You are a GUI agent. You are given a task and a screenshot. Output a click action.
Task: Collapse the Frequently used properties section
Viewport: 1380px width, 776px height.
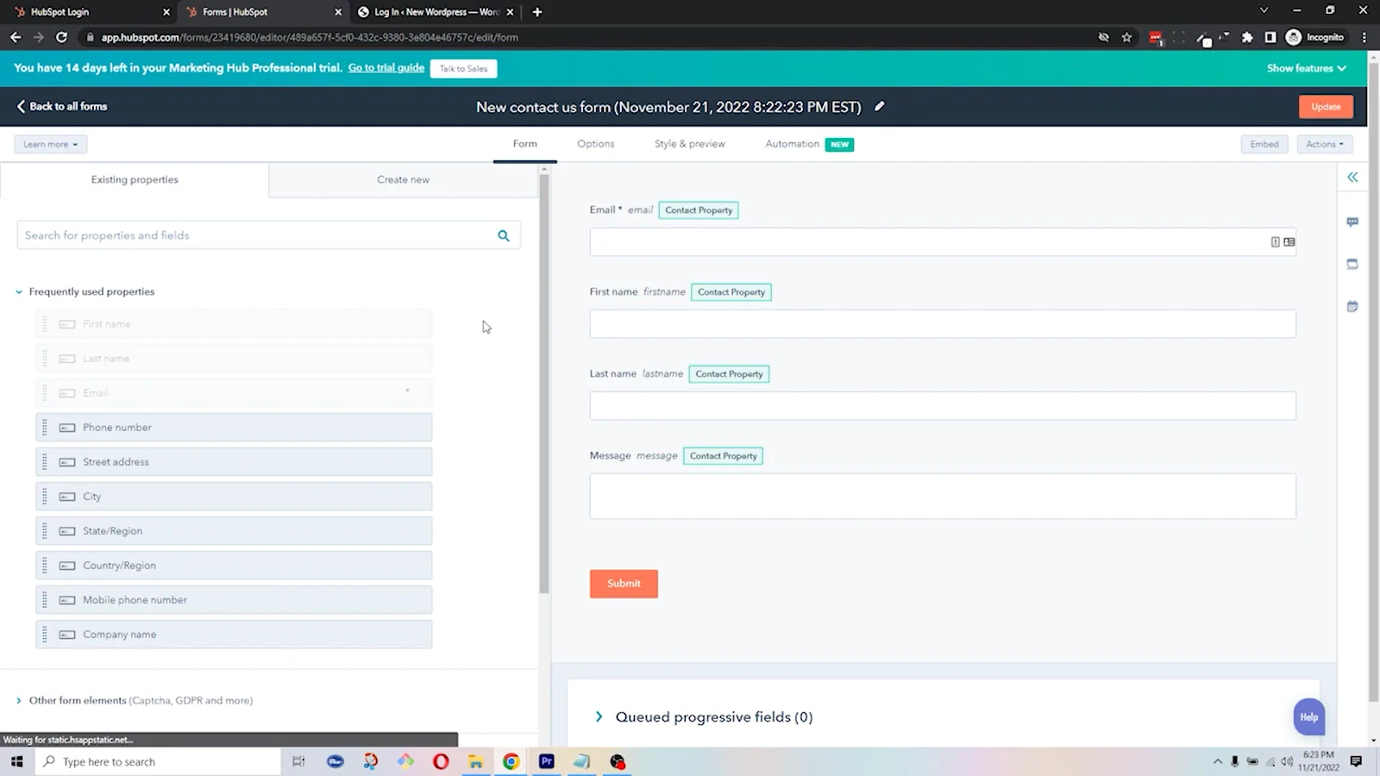coord(19,291)
